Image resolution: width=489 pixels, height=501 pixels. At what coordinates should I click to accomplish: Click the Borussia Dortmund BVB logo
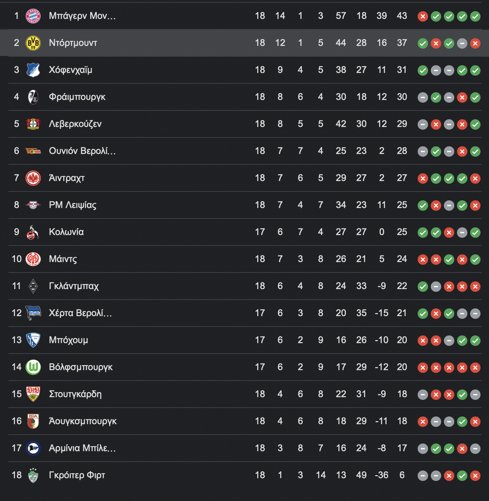33,43
